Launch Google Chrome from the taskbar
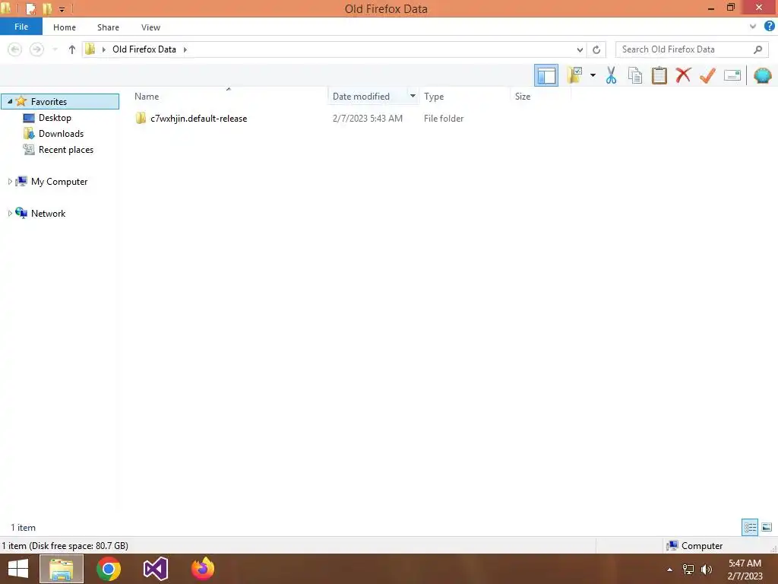Image resolution: width=778 pixels, height=584 pixels. (x=109, y=569)
